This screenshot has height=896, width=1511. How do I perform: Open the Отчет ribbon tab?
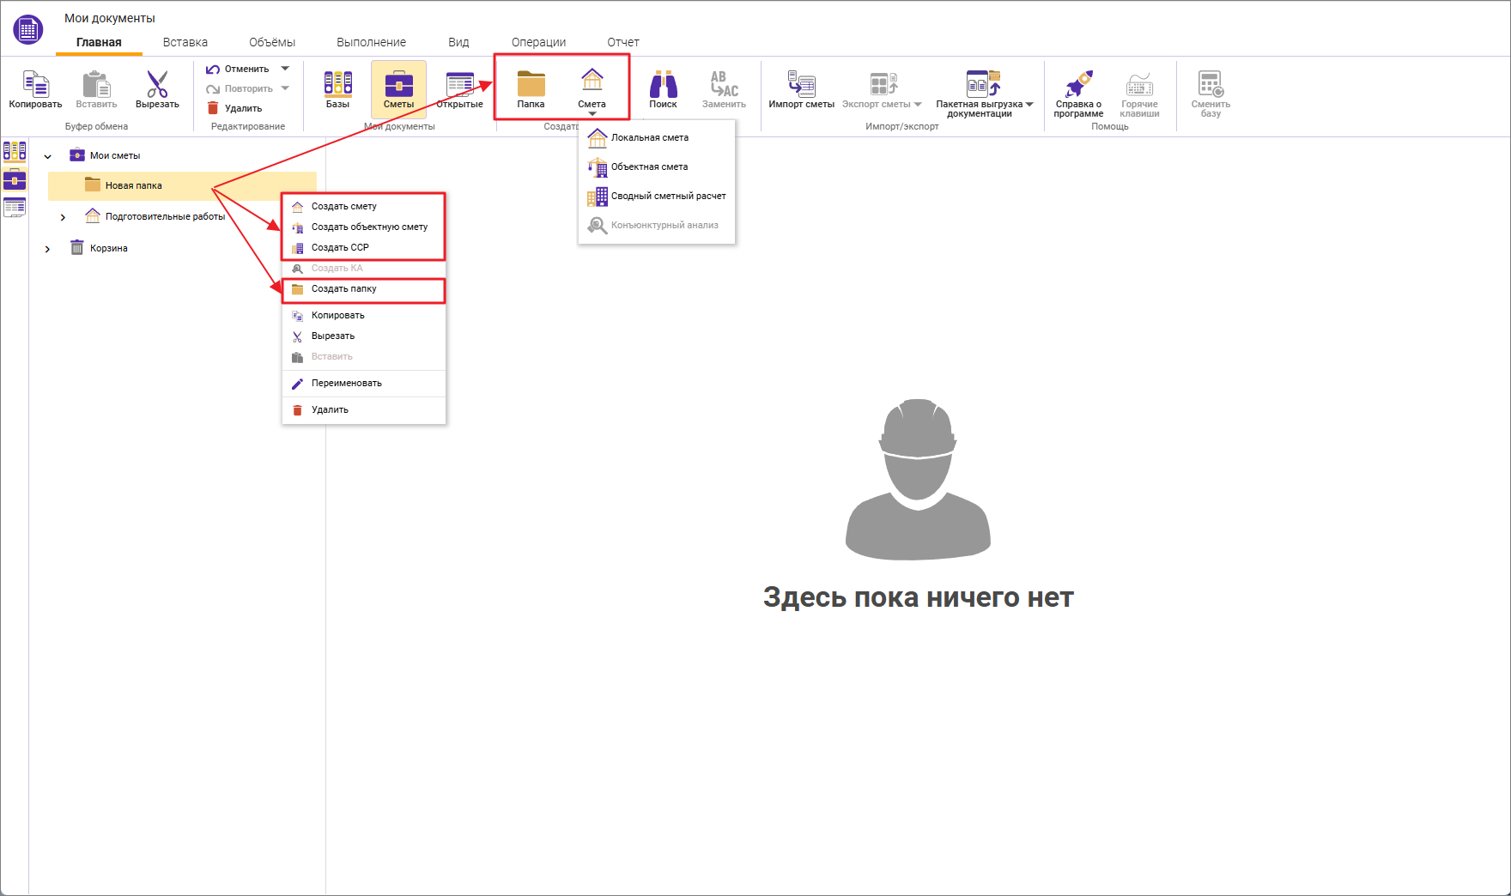[x=622, y=41]
